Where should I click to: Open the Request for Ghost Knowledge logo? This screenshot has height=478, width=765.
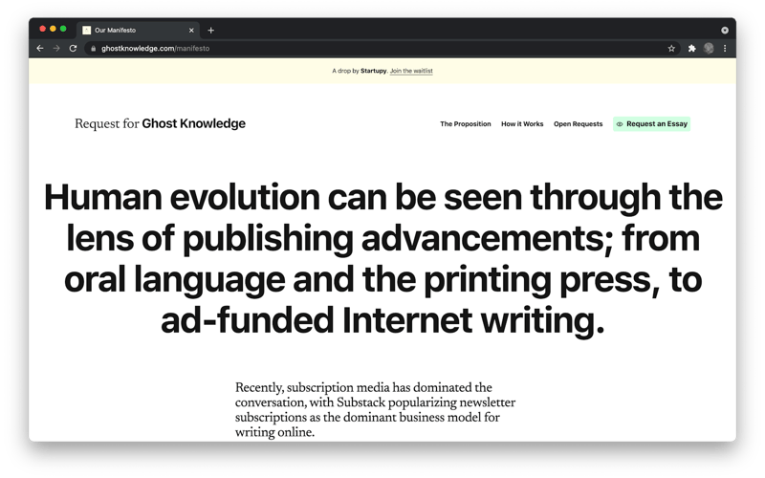pos(160,123)
